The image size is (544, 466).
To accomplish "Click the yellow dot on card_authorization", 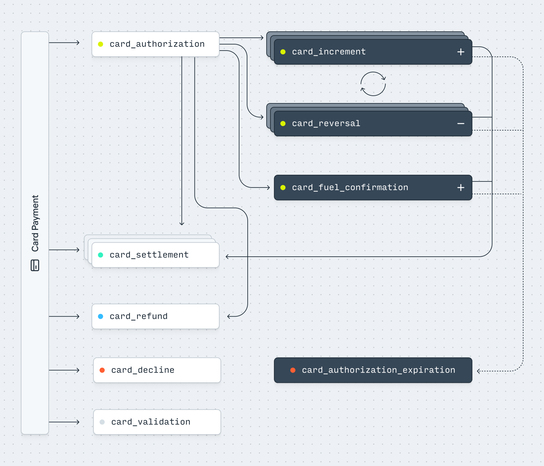I will point(100,44).
